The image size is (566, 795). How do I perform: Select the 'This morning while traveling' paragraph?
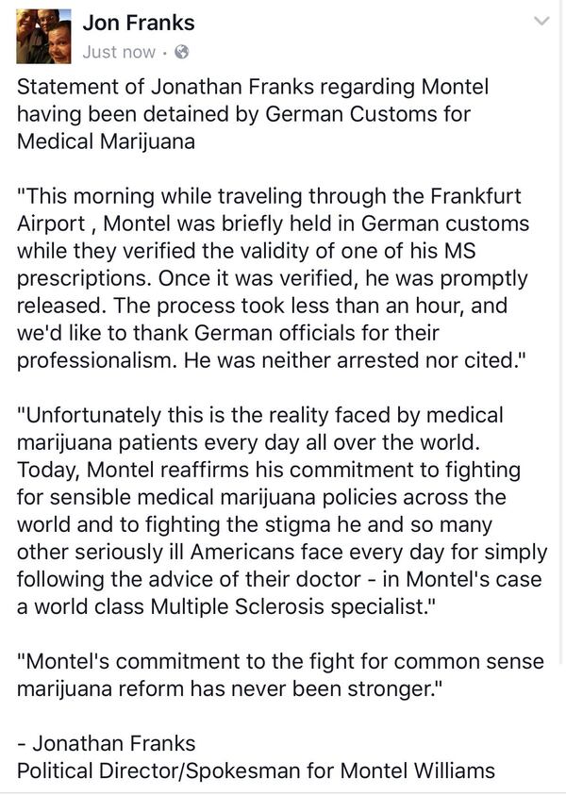(x=273, y=278)
